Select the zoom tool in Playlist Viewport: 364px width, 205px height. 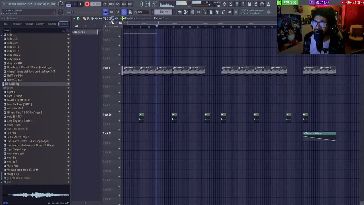pyautogui.click(x=112, y=18)
